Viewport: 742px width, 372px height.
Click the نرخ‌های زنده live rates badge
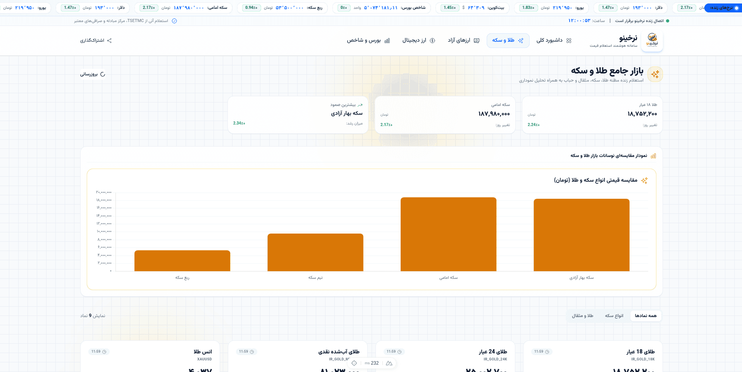(x=724, y=8)
